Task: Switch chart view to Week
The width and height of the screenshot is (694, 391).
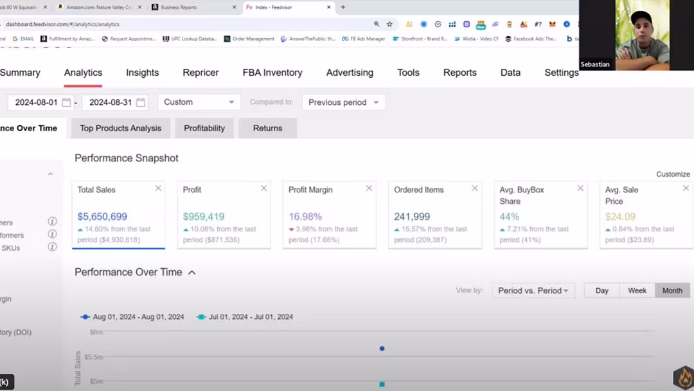Action: [x=637, y=291]
